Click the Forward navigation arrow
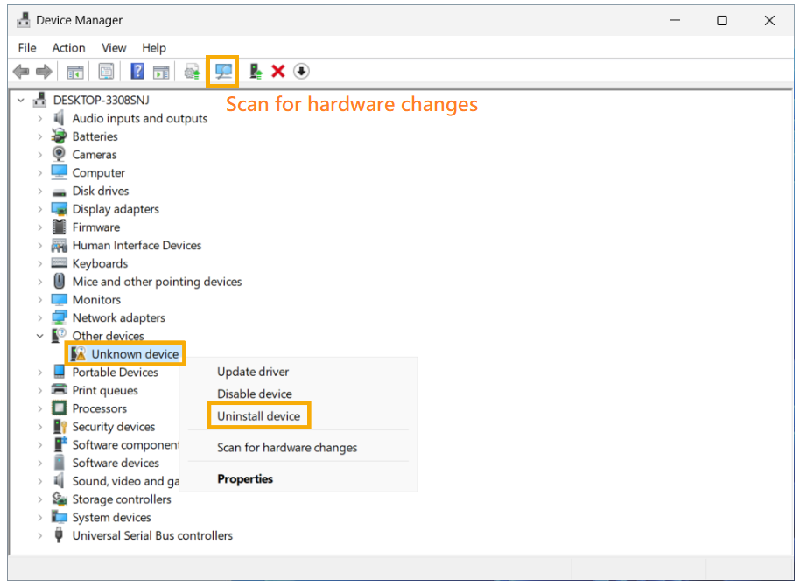The height and width of the screenshot is (586, 800). click(46, 72)
